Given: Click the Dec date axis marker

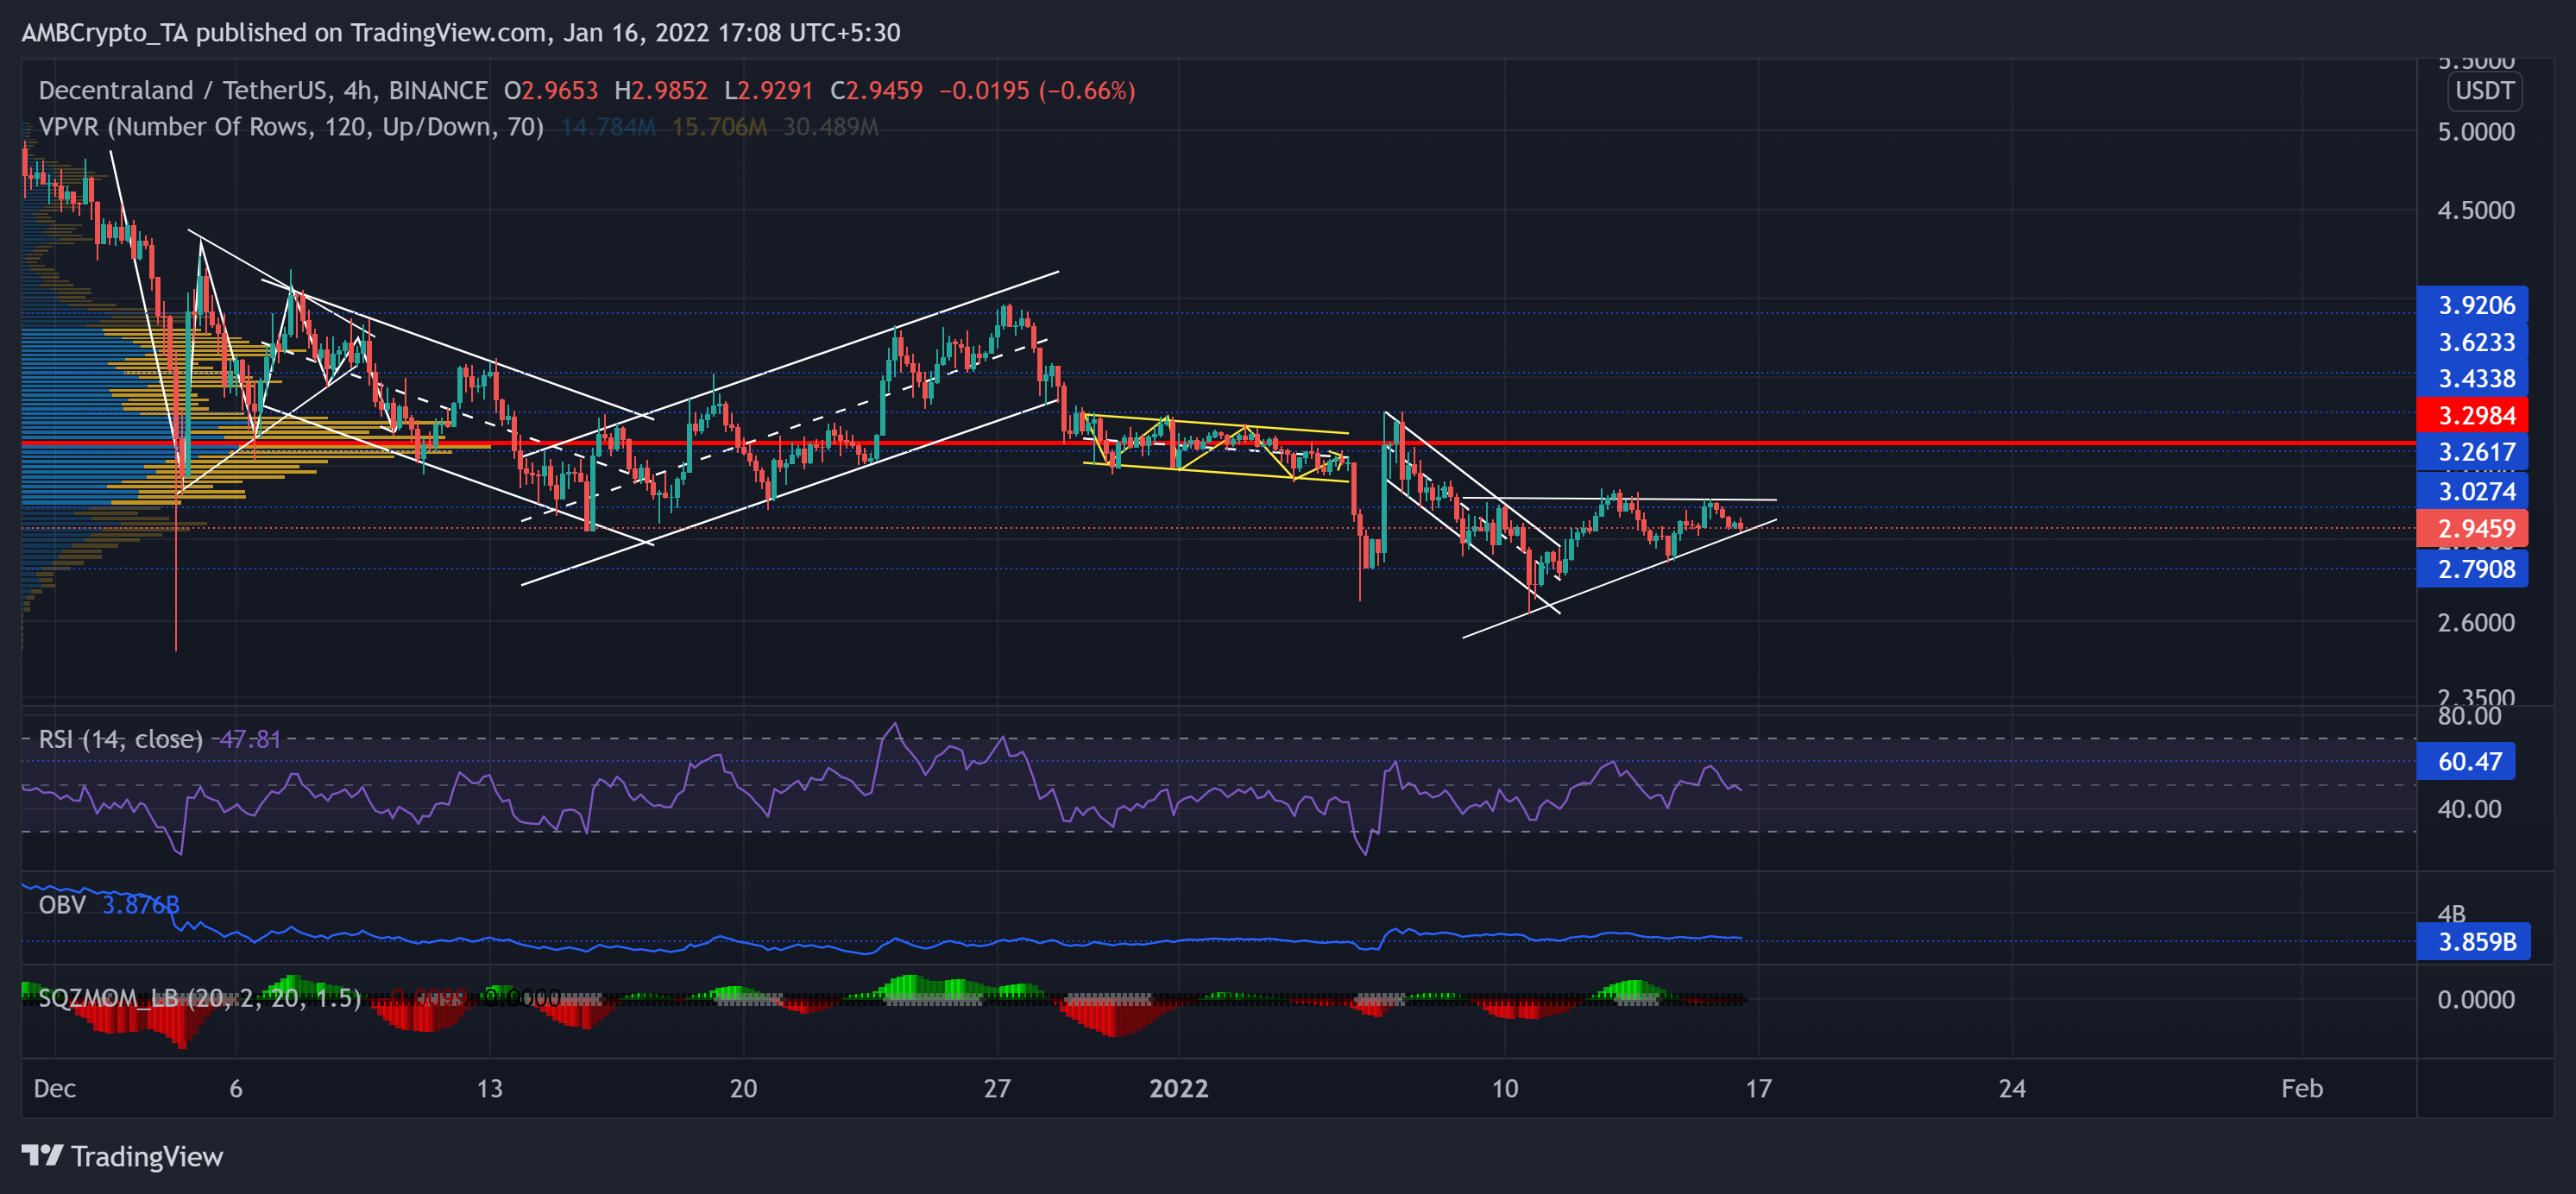Looking at the screenshot, I should pyautogui.click(x=54, y=1088).
